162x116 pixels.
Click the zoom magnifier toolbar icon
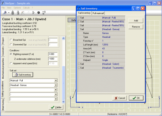tap(5, 13)
